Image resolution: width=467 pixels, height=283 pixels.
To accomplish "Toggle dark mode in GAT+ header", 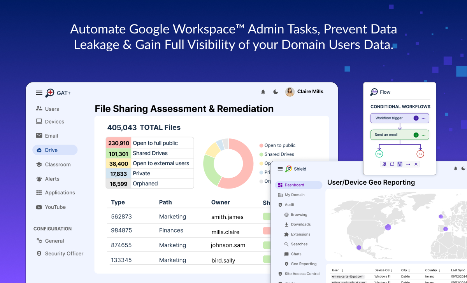I will [x=276, y=92].
